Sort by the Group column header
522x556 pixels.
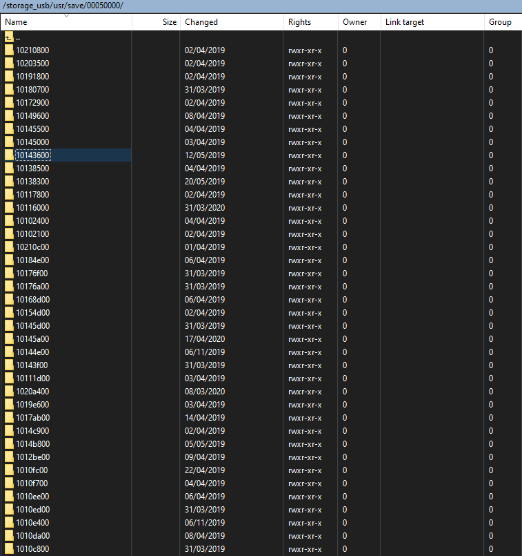[503, 22]
